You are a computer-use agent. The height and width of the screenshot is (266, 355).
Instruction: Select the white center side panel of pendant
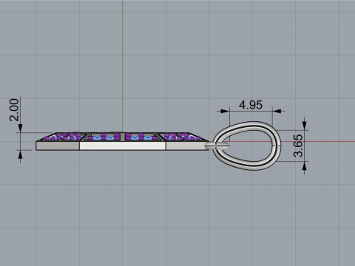click(x=123, y=146)
